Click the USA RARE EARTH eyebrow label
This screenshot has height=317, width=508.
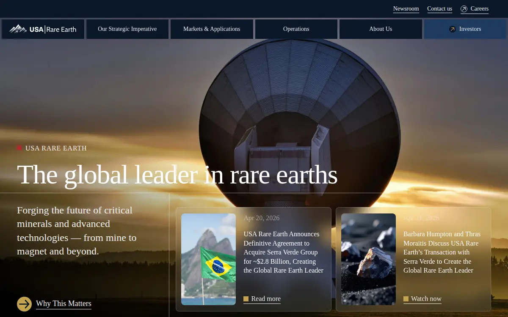coord(56,148)
